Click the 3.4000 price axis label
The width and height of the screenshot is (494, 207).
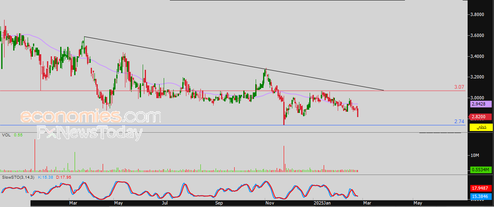(x=477, y=56)
